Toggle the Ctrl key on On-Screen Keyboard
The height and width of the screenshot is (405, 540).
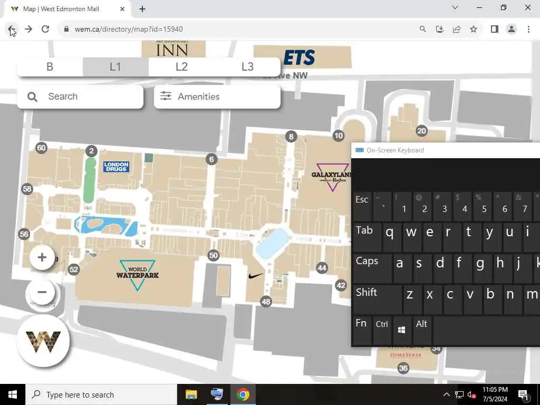(382, 330)
